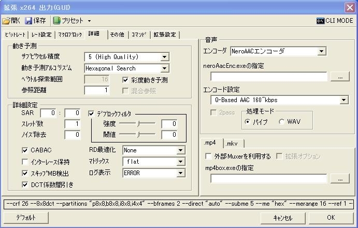Open the コマンド tab
Viewport: 358px width, 228px height.
tap(139, 35)
